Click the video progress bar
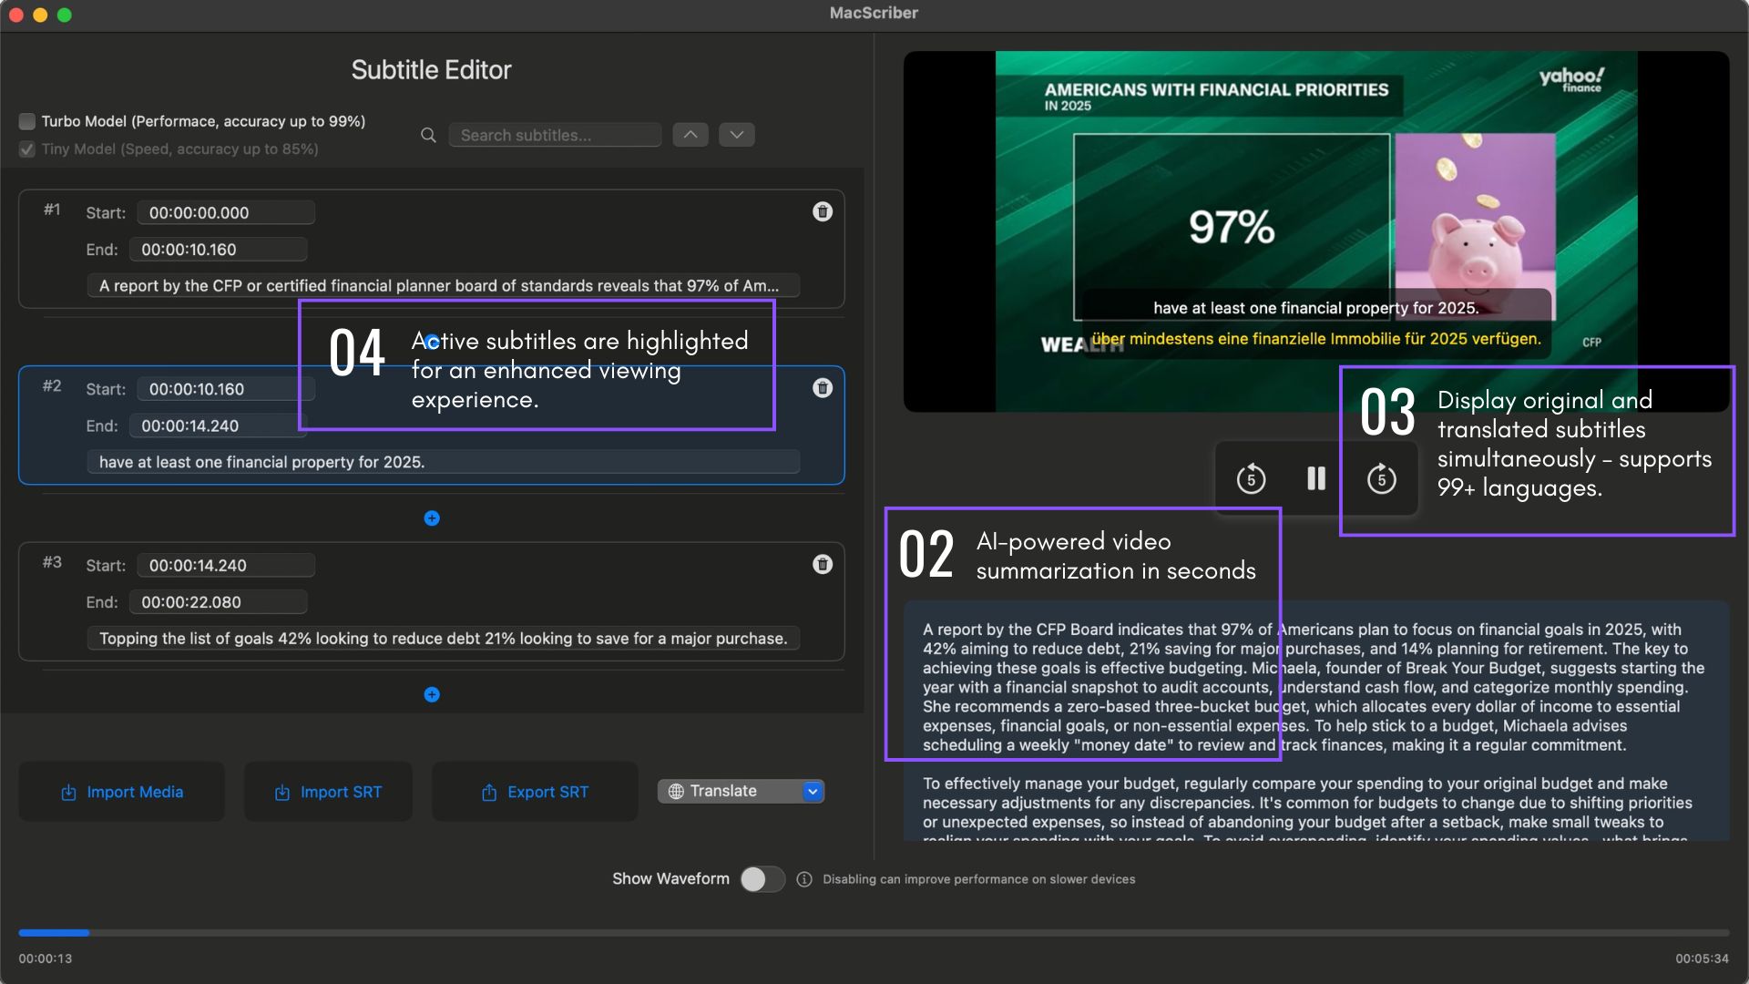1749x984 pixels. coord(873,933)
